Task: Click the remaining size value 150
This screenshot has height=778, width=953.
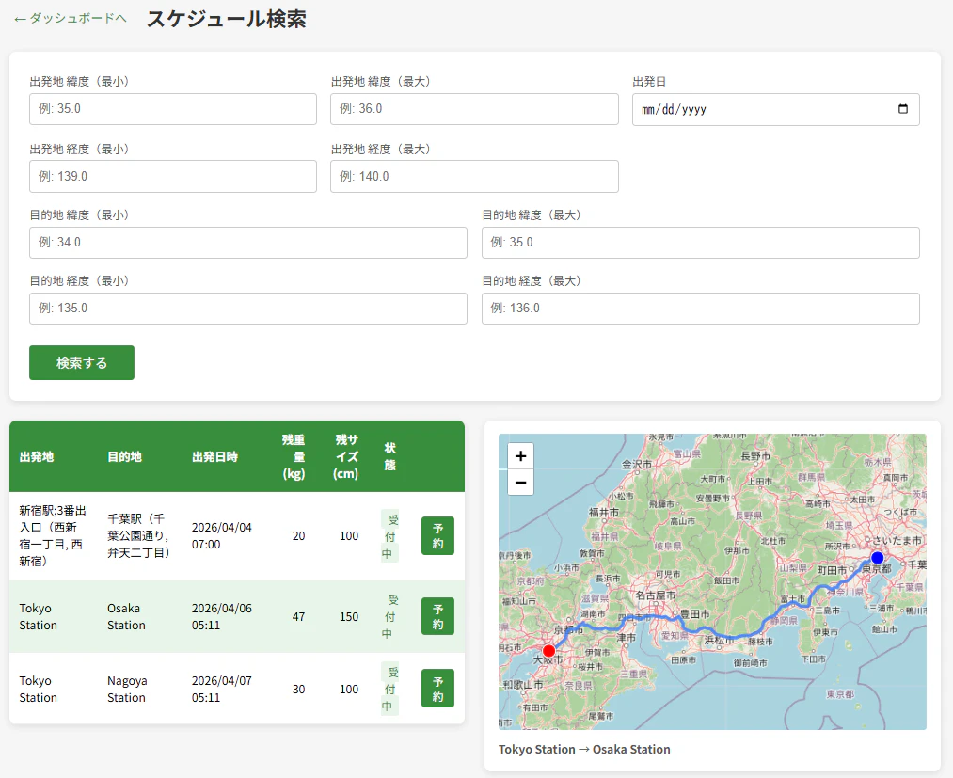Action: click(349, 616)
